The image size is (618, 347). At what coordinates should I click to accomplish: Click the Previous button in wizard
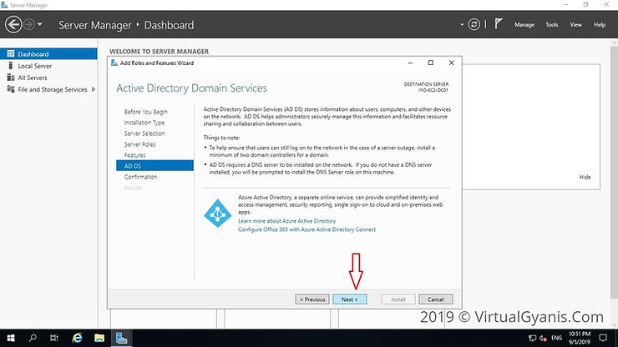312,299
